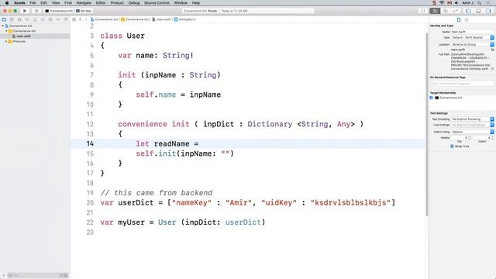Click the editor vertical scrollbar
Viewport: 496px width, 279px height.
427,123
